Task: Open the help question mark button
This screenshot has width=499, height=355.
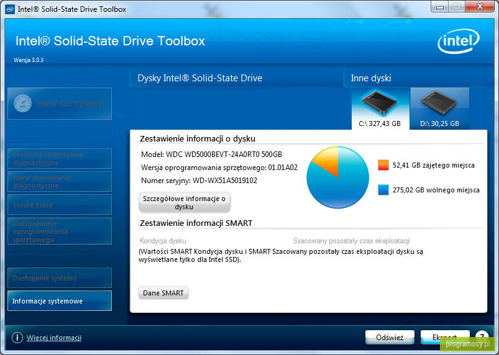Action: click(x=482, y=336)
